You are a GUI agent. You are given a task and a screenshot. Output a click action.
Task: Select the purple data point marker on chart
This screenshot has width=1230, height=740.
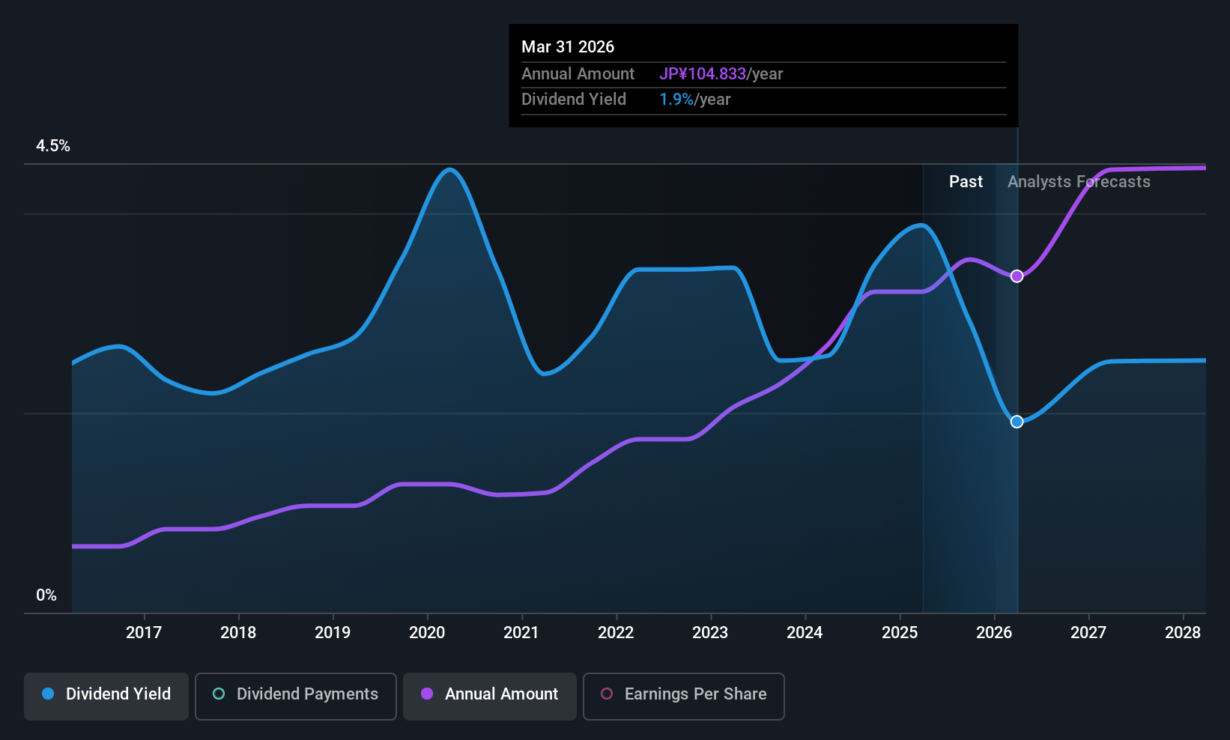(1017, 276)
